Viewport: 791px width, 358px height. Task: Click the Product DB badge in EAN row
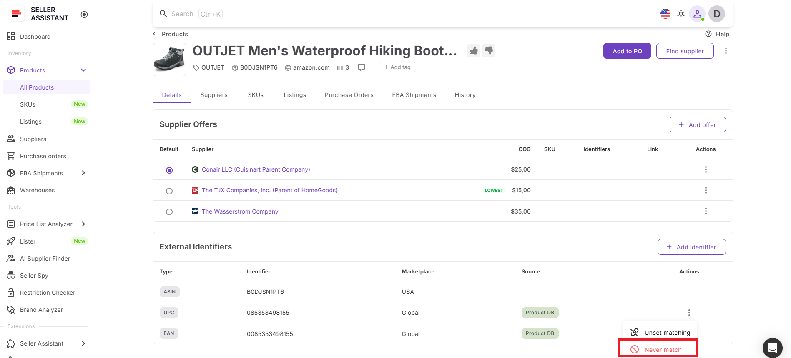point(540,333)
